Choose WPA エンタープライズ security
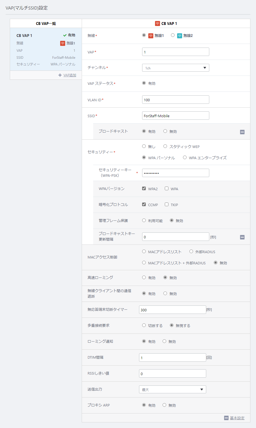 pyautogui.click(x=185, y=157)
